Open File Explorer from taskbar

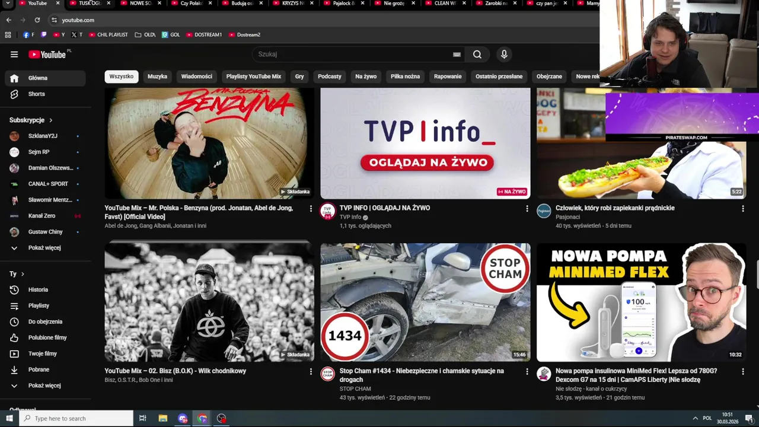click(x=163, y=419)
